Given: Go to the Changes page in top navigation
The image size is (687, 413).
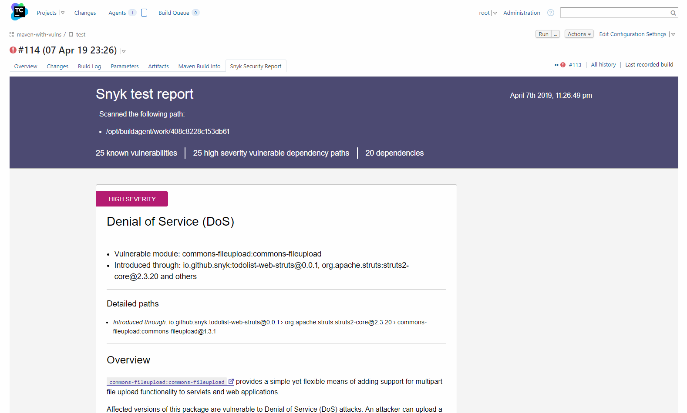Looking at the screenshot, I should click(x=85, y=13).
